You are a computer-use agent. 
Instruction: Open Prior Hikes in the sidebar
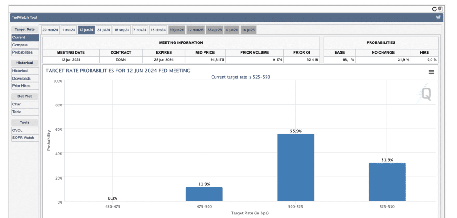pyautogui.click(x=25, y=86)
